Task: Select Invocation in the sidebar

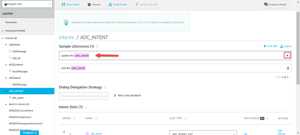Action: [x=11, y=22]
